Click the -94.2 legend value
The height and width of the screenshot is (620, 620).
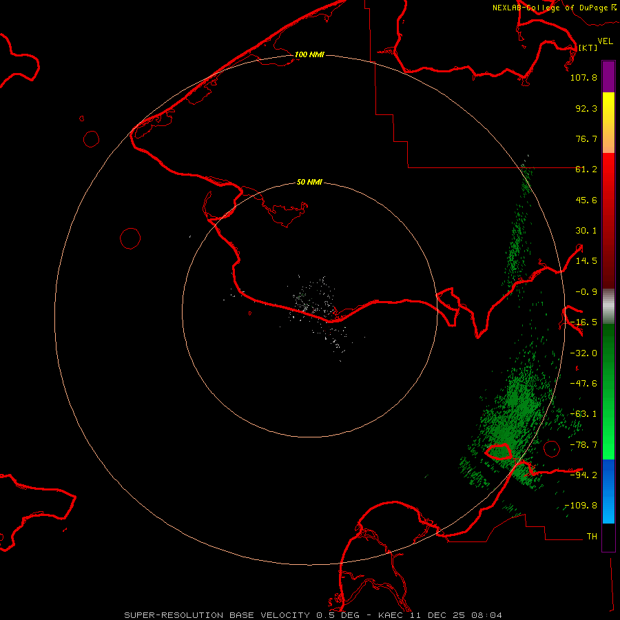pyautogui.click(x=583, y=475)
